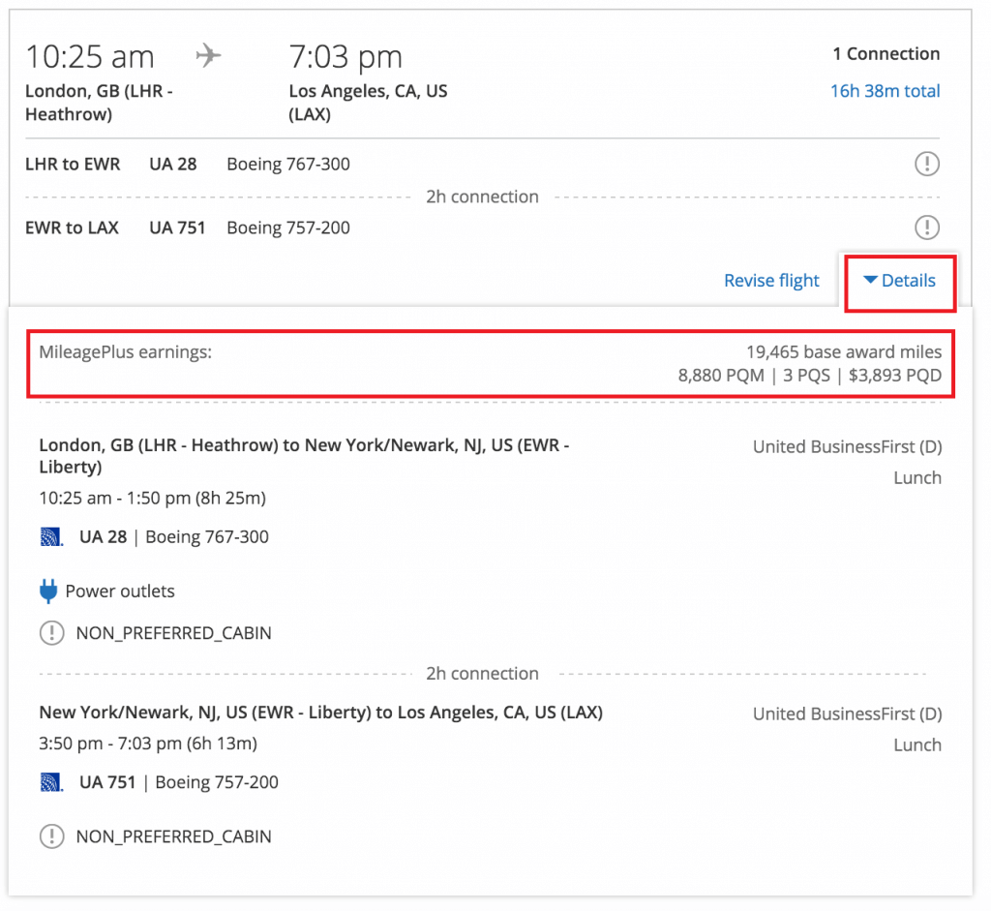
Task: Click the New York/Newark to Los Angeles heading
Action: point(321,713)
